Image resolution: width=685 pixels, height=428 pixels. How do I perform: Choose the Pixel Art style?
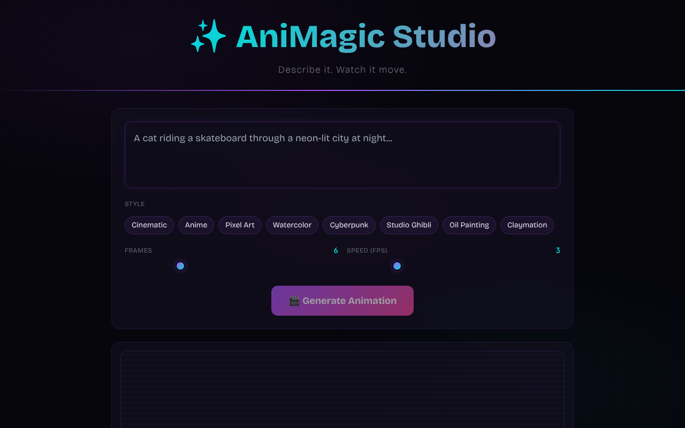(240, 225)
